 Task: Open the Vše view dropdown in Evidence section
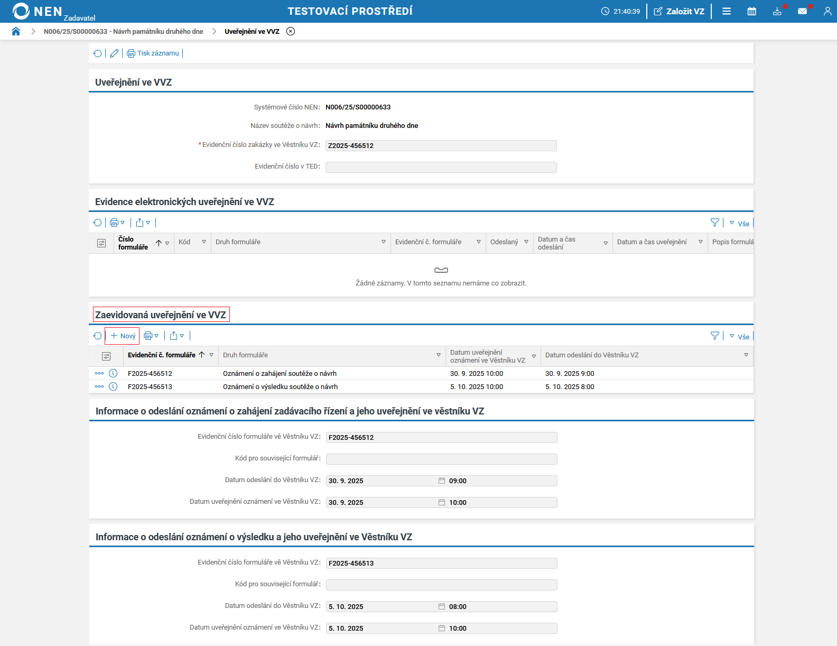[740, 223]
